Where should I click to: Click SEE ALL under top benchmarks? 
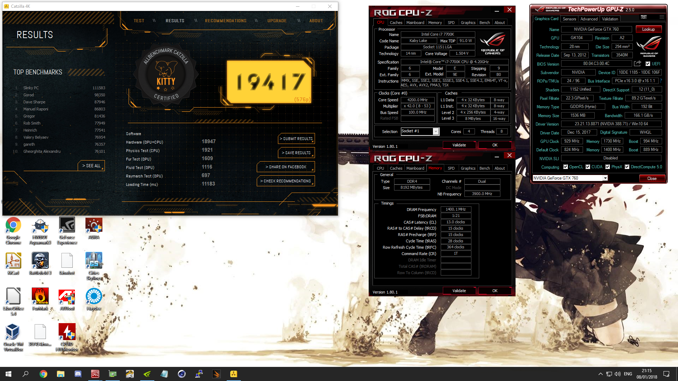(x=91, y=166)
